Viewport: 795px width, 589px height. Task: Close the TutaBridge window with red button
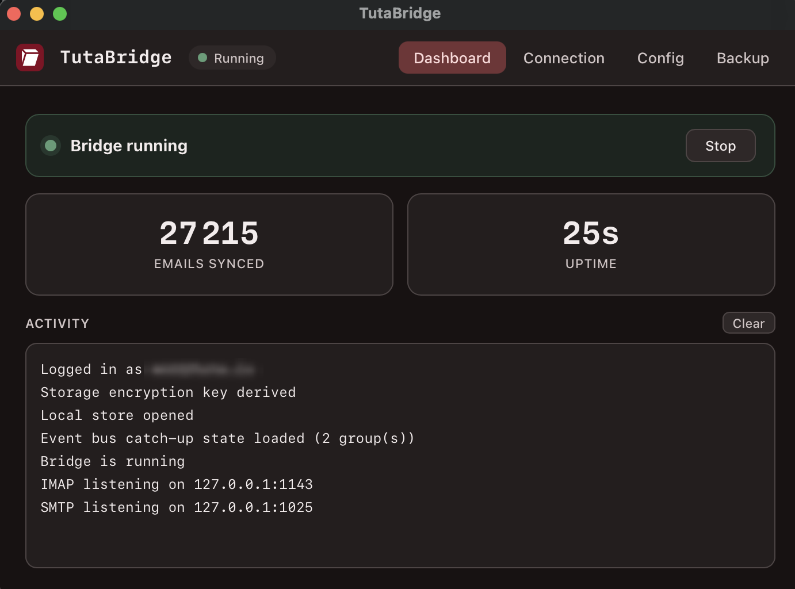pyautogui.click(x=14, y=13)
